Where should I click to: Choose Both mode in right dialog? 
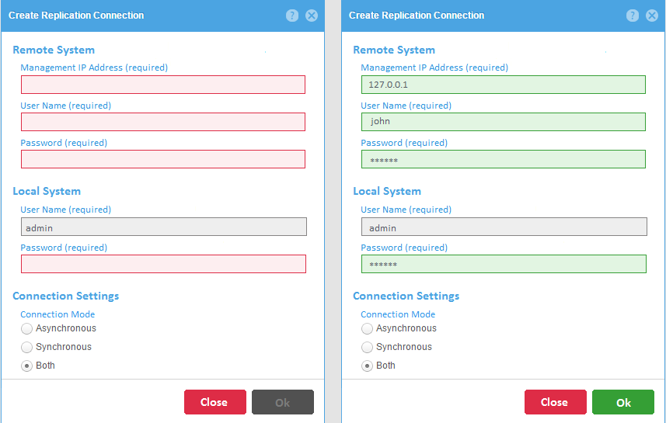click(367, 366)
